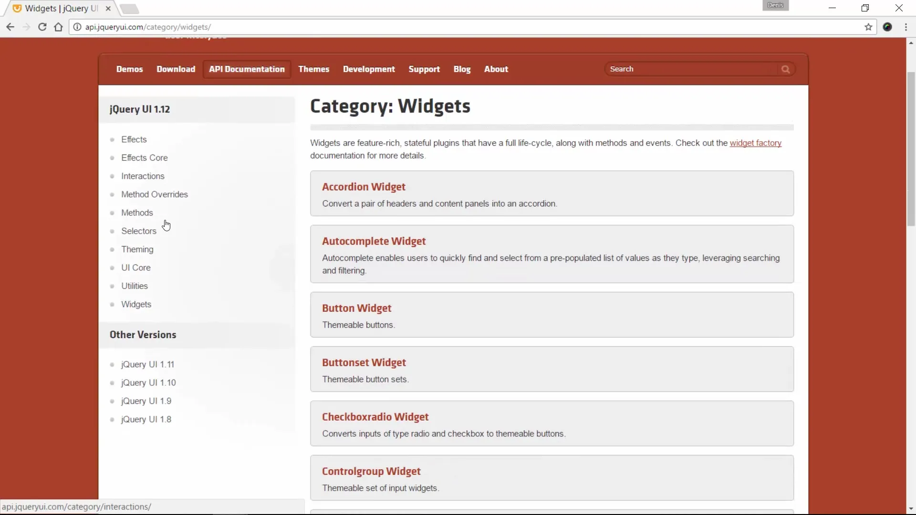916x515 pixels.
Task: Open the Themes navigation item
Action: (313, 69)
